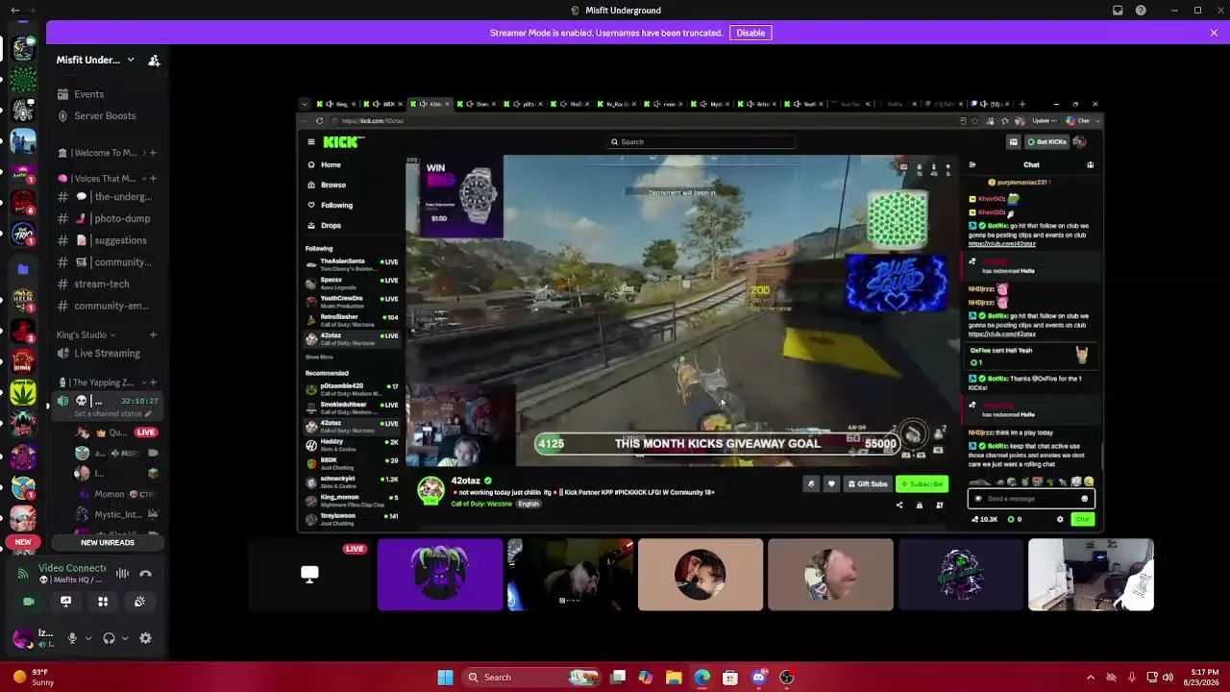
Task: Open the Discord help icon in title bar
Action: click(1141, 11)
